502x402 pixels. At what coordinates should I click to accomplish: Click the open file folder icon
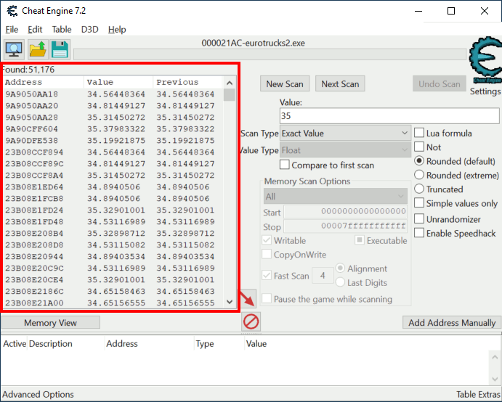[x=38, y=50]
